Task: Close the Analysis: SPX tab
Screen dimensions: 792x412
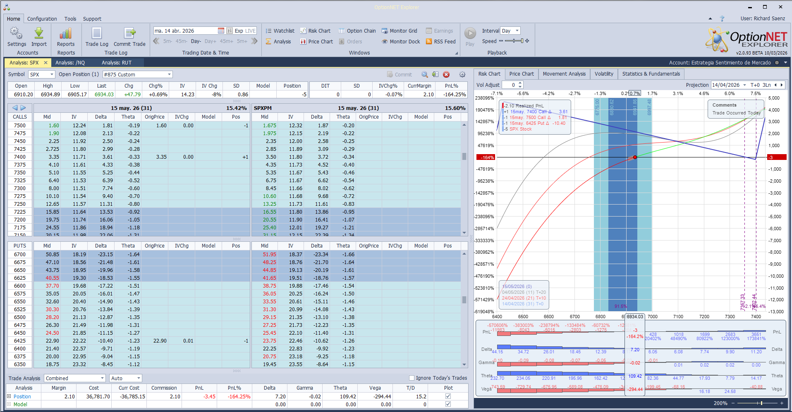Action: pos(45,63)
